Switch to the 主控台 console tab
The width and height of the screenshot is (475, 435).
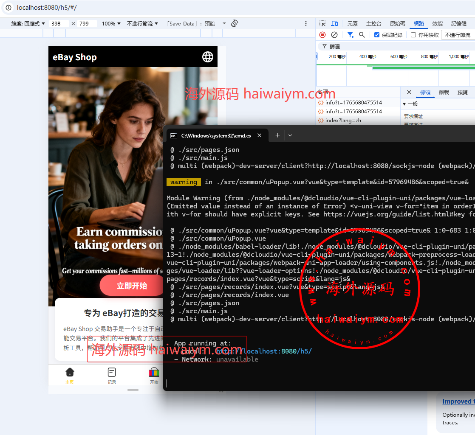(374, 24)
